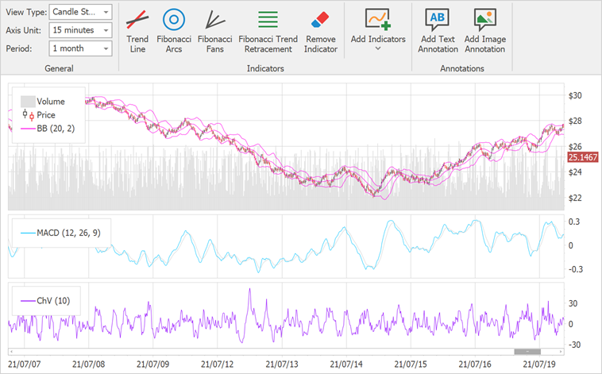Click the Indicators group caption
Viewport: 602px width, 374px height.
(x=265, y=68)
